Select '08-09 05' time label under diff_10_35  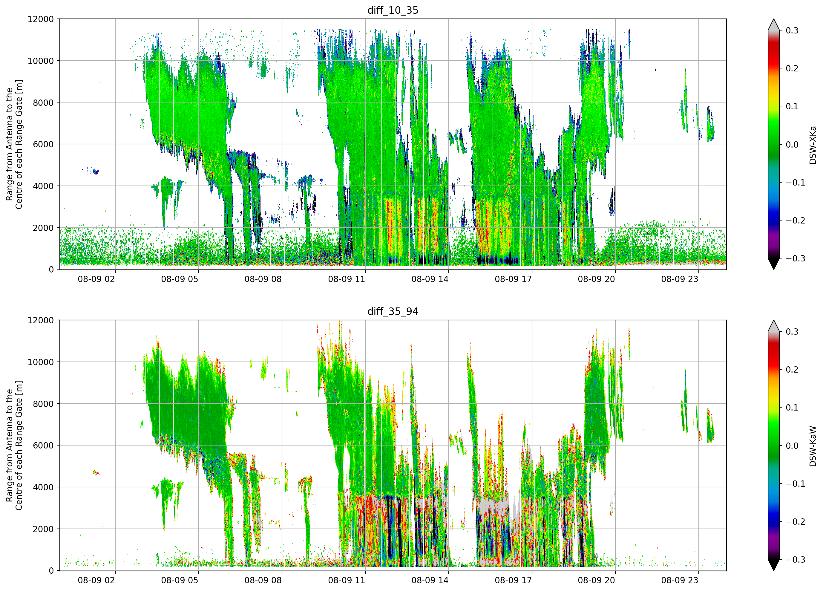coord(180,279)
